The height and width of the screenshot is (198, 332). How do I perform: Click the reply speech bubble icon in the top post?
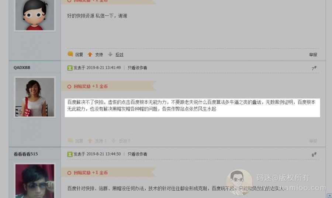70,54
